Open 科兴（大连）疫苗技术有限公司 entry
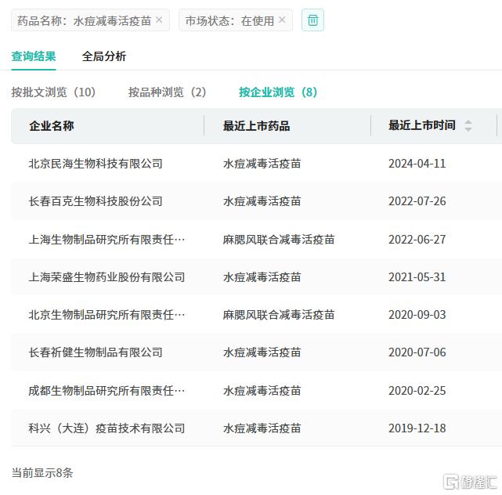The image size is (502, 495). [x=107, y=428]
